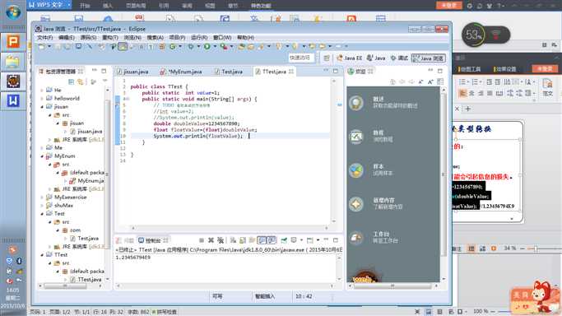The height and width of the screenshot is (316, 562).
Task: Clear the console output
Action: (233, 240)
